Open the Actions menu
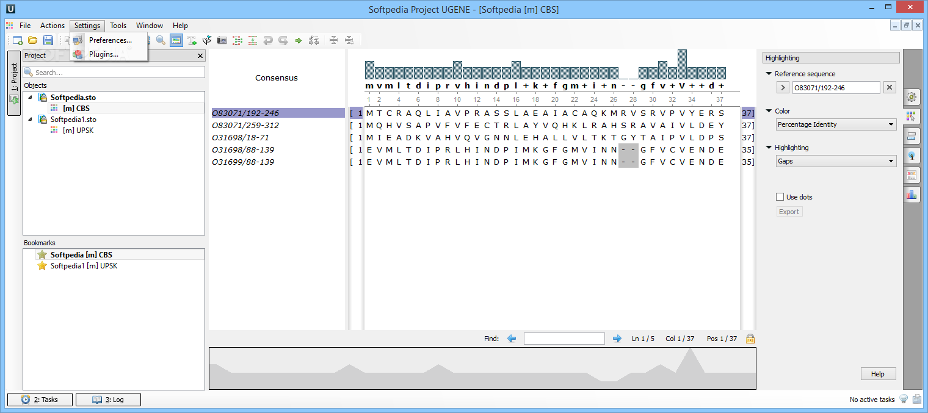This screenshot has width=928, height=413. coord(53,26)
